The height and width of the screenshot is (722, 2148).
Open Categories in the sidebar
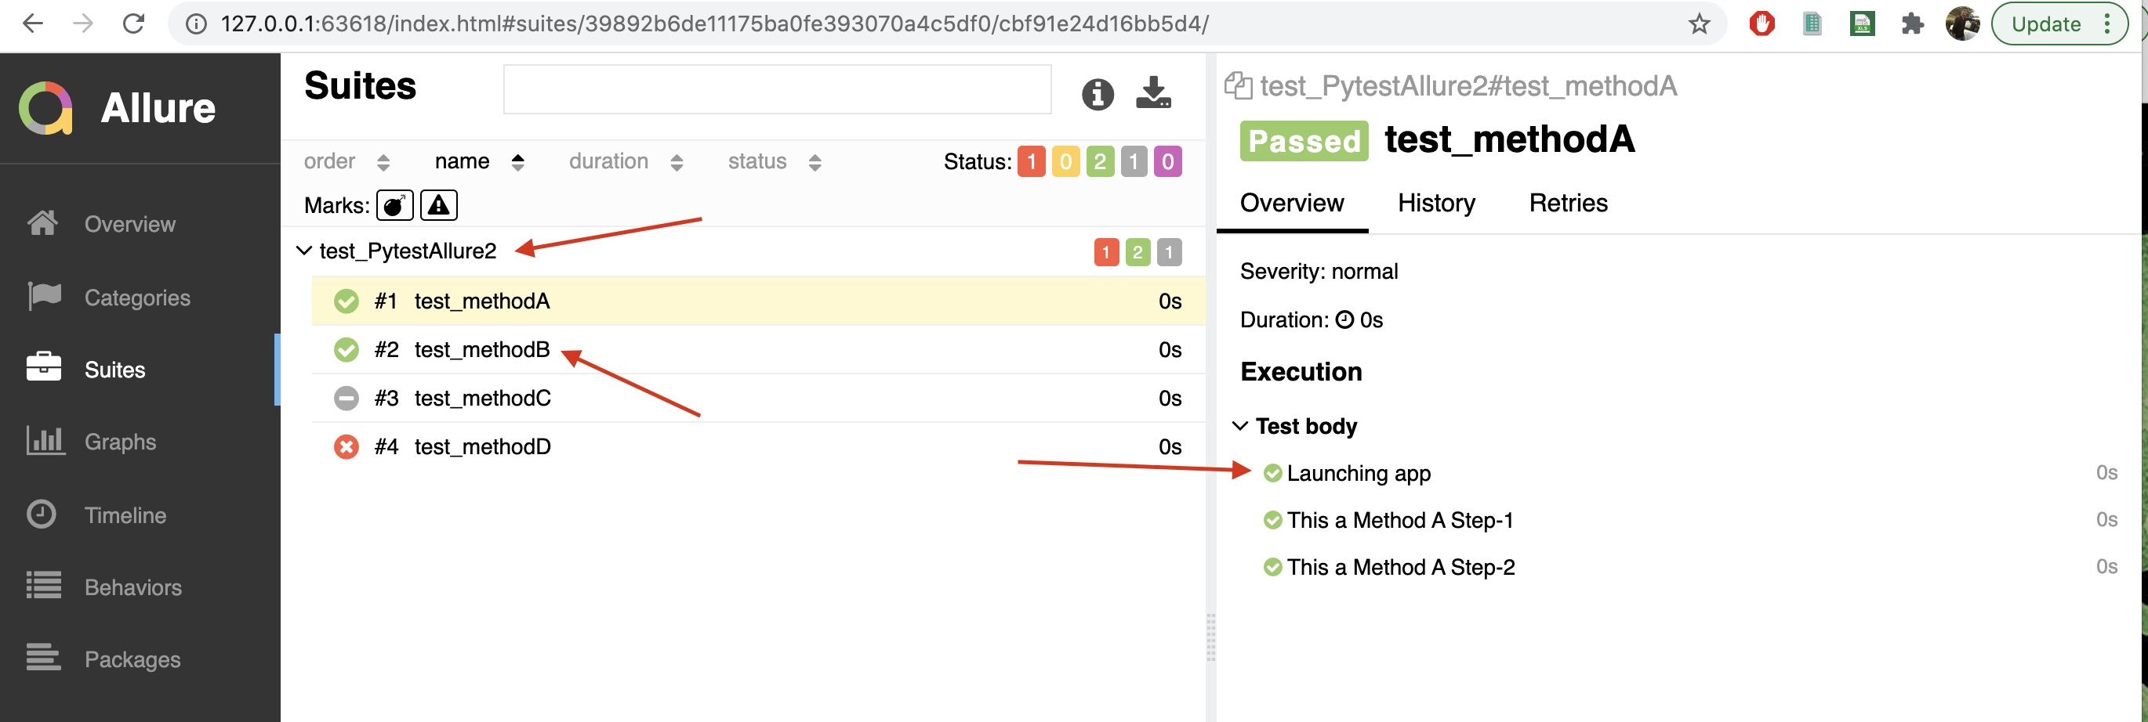[x=136, y=298]
